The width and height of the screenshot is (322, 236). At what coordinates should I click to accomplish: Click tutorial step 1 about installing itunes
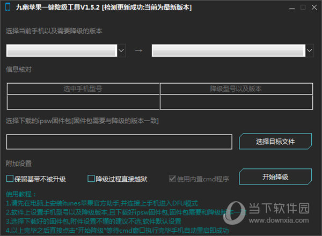(x=102, y=203)
